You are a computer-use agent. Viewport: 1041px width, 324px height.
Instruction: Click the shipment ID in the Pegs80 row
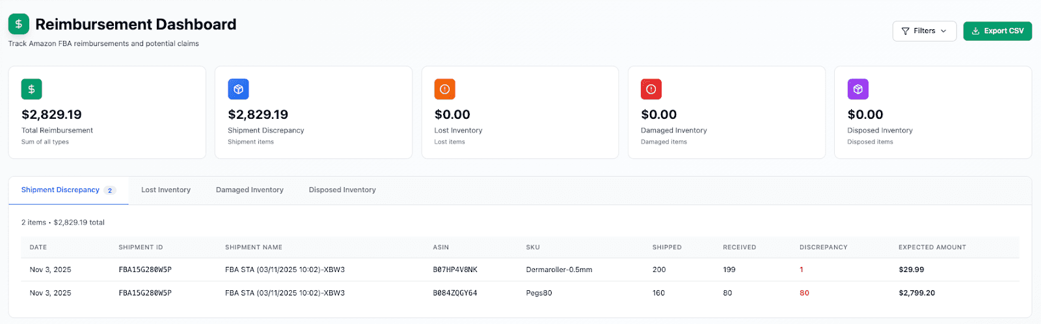145,293
